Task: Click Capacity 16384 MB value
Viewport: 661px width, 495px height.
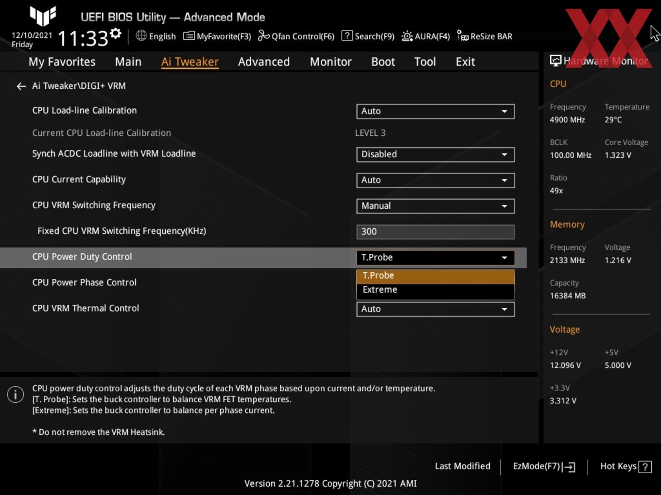Action: [x=568, y=296]
